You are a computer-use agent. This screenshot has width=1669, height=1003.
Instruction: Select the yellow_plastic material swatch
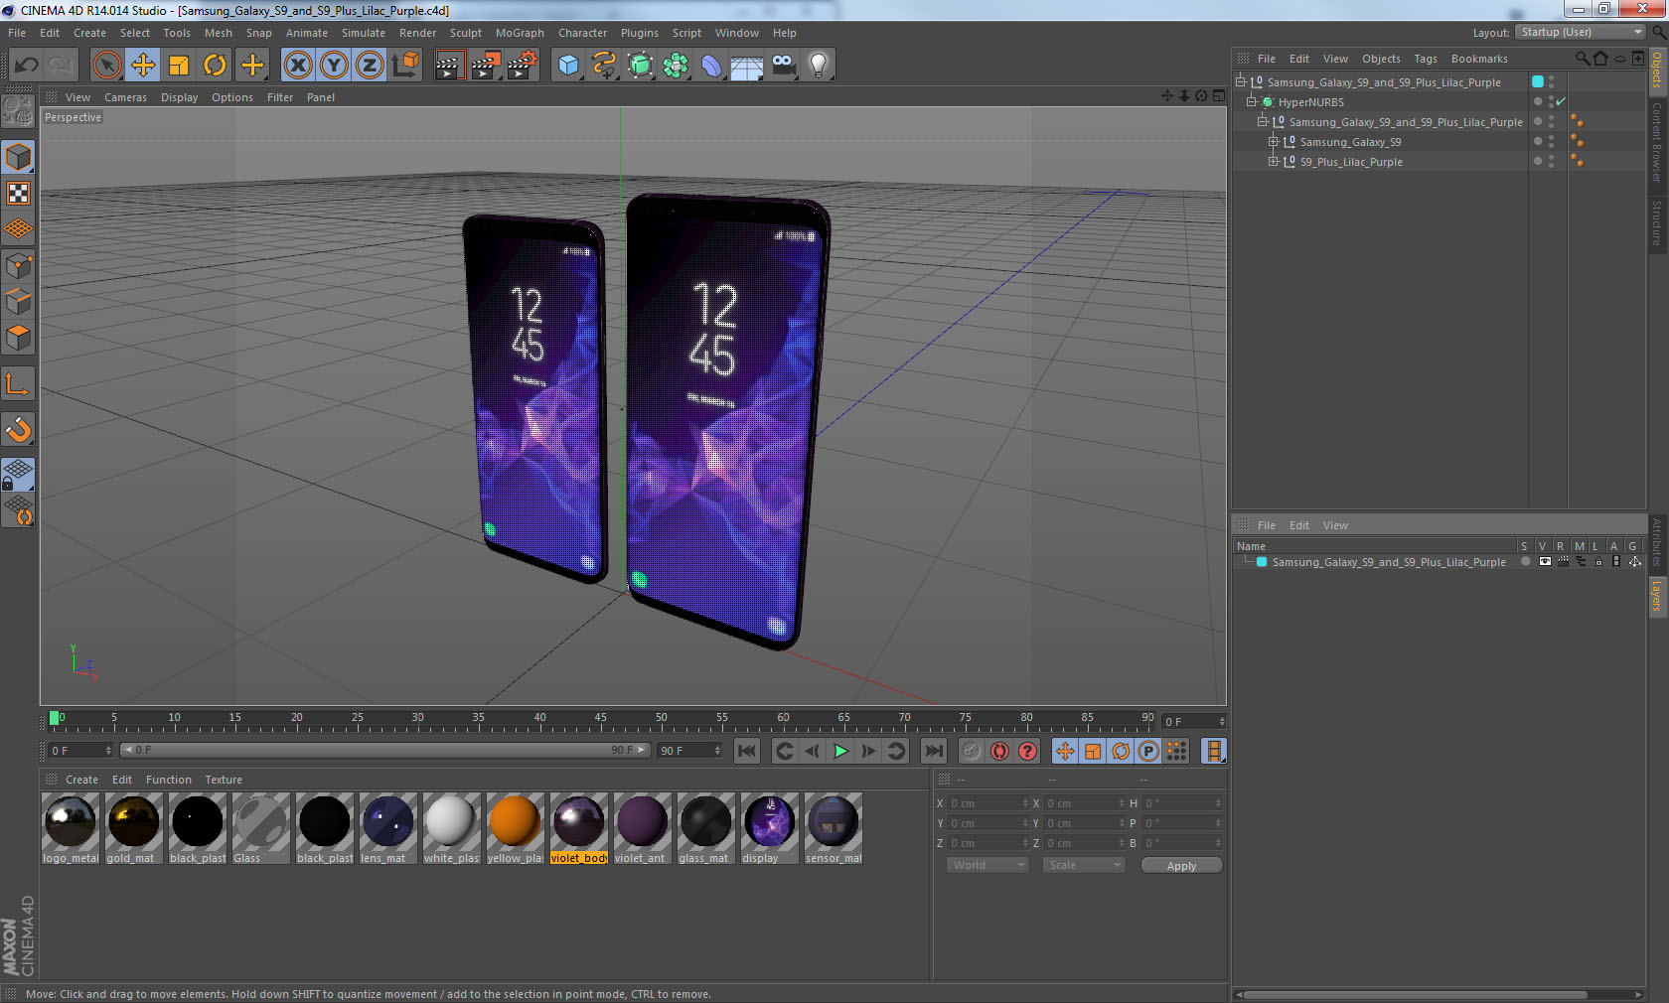point(515,828)
